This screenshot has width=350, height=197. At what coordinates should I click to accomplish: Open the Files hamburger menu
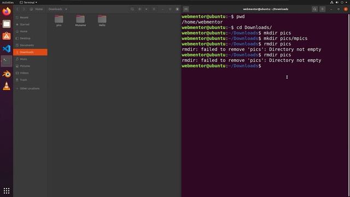coord(154,9)
